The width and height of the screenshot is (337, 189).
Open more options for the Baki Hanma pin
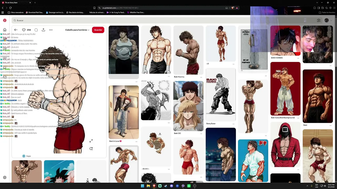pos(201,77)
